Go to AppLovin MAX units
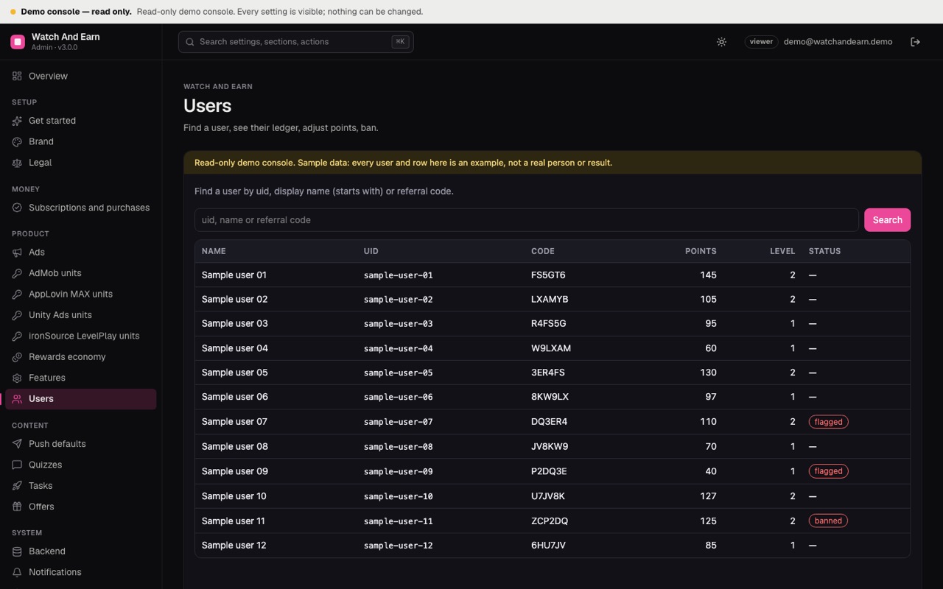 point(81,294)
